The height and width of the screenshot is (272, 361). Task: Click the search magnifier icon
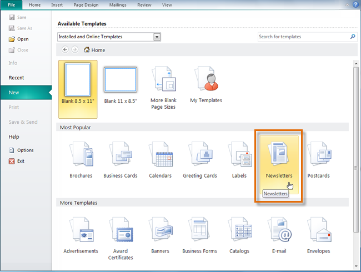[x=352, y=37]
